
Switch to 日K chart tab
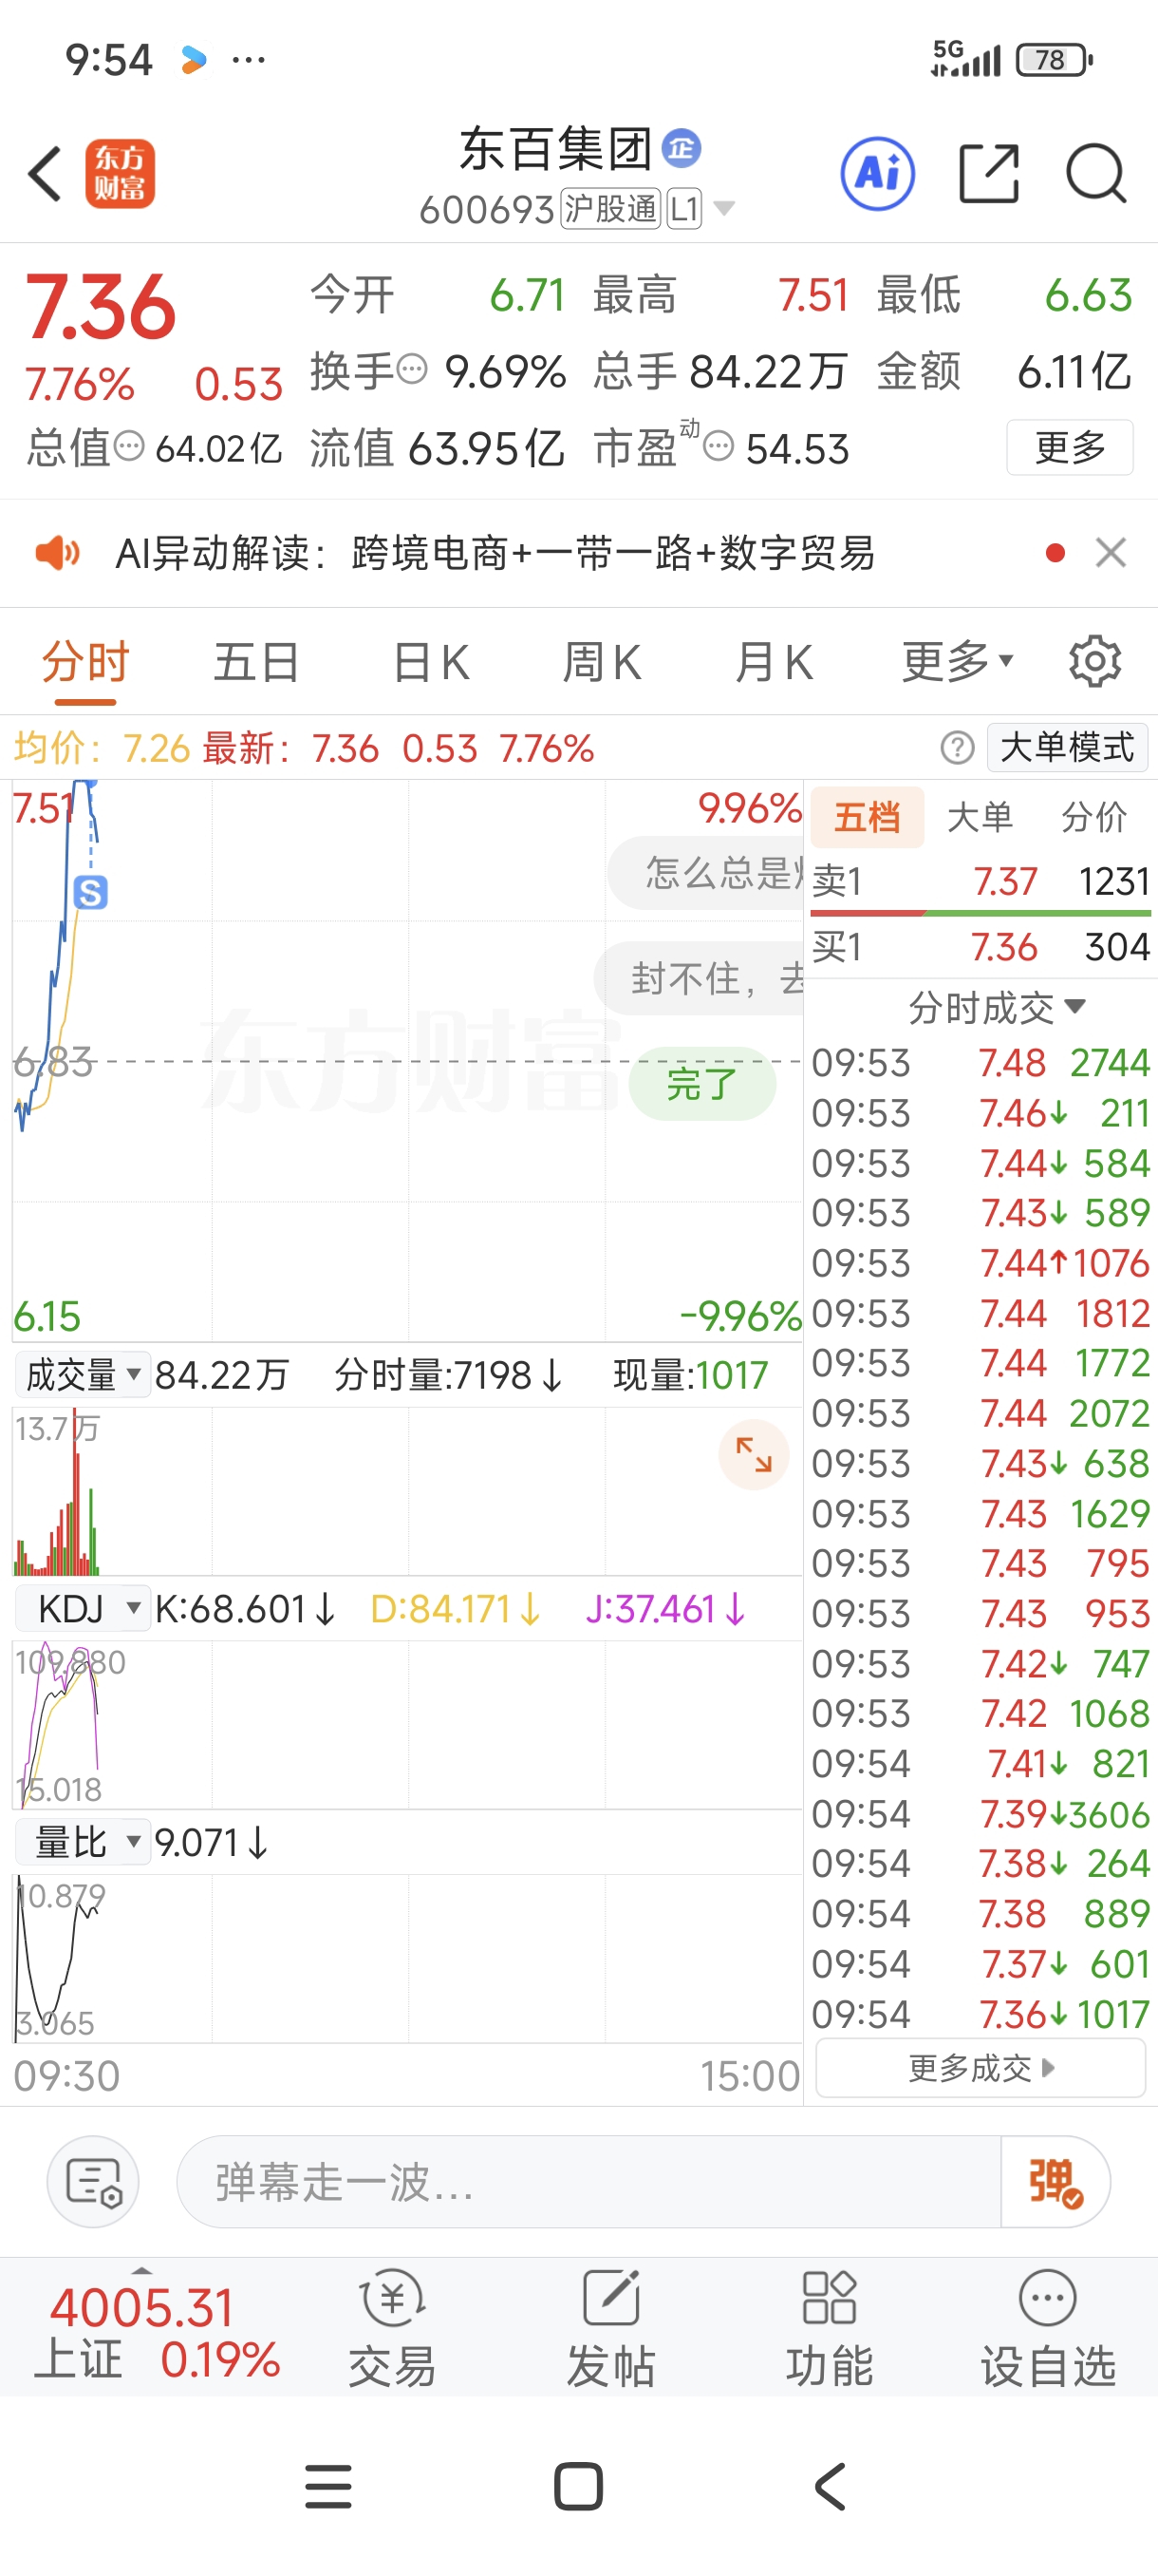point(431,663)
